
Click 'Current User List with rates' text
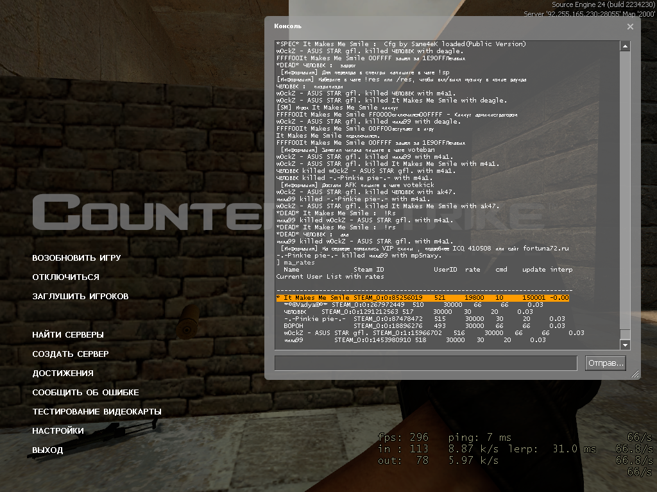(330, 277)
